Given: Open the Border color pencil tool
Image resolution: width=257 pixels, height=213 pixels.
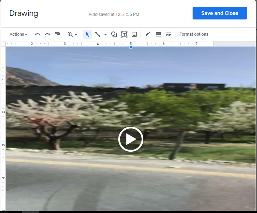Looking at the screenshot, I should (x=148, y=34).
